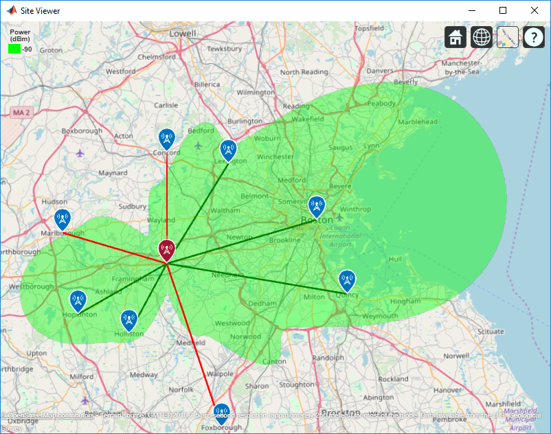
Task: Select the receiver marker at Boston
Action: click(x=317, y=206)
